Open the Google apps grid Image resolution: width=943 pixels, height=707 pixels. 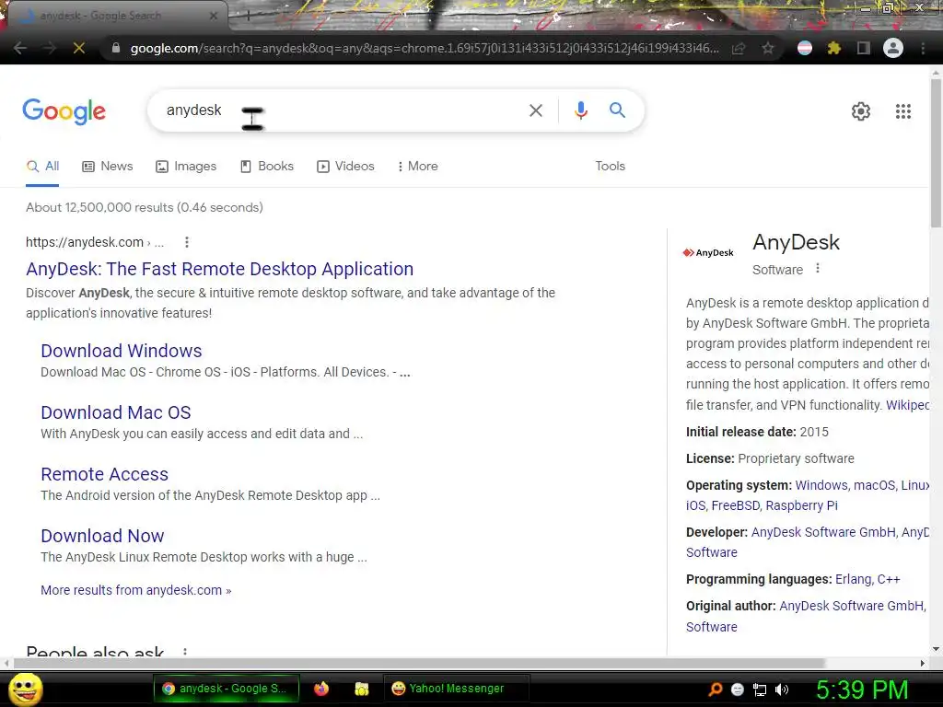tap(903, 111)
